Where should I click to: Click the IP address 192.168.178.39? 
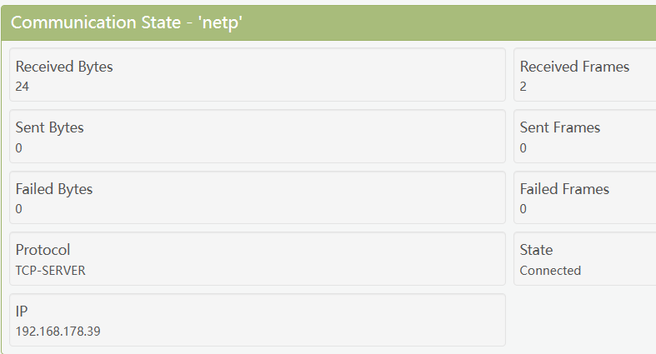(58, 332)
